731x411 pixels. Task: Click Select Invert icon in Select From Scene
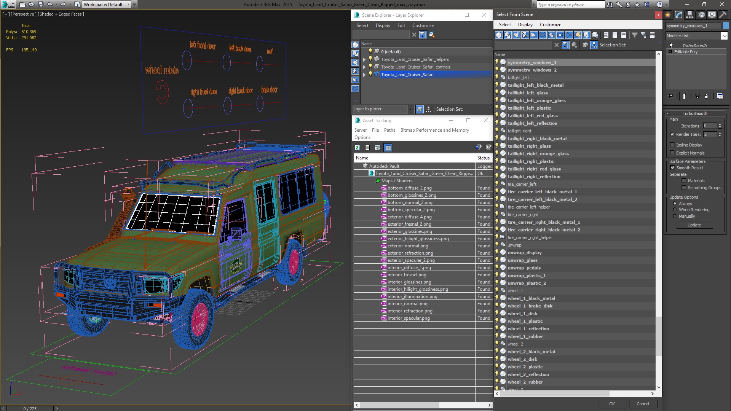[x=624, y=35]
